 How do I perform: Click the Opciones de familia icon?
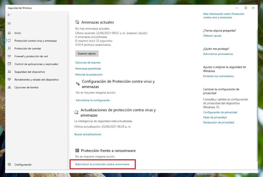[9, 87]
